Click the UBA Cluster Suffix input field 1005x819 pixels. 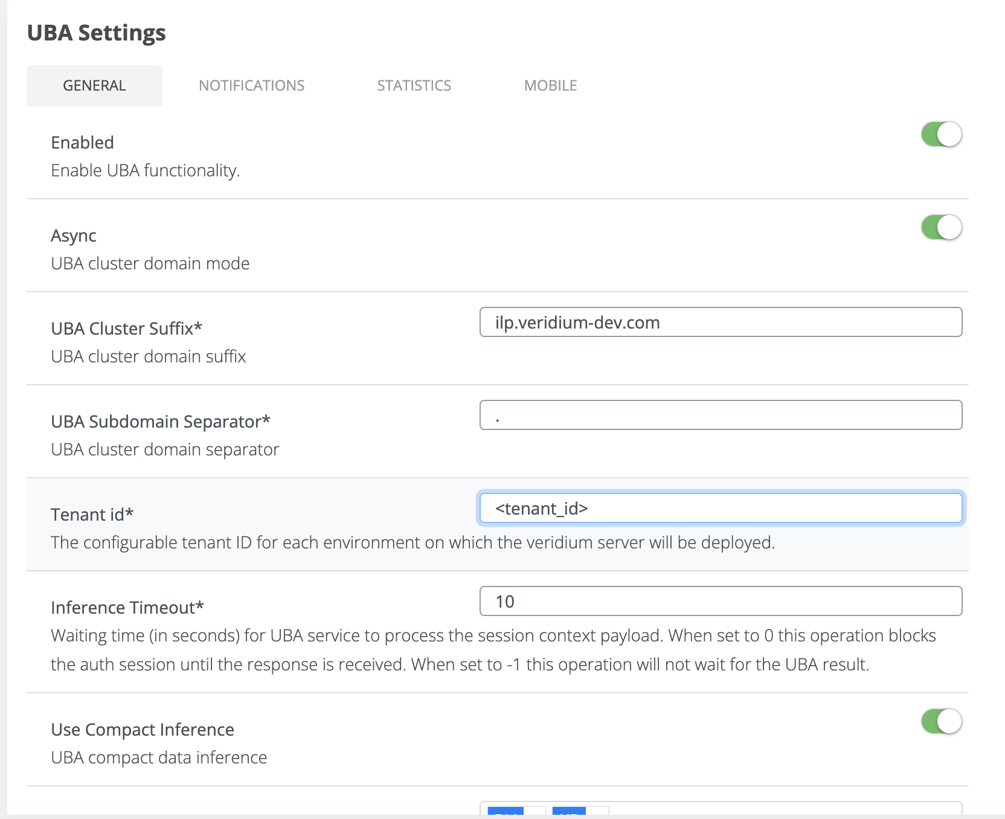point(720,323)
